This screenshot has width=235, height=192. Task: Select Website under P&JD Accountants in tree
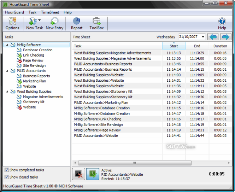[29, 86]
